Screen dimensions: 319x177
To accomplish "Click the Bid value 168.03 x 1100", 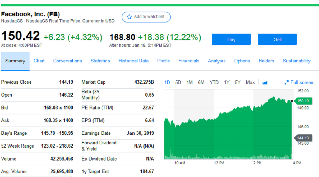I will 58,108.
